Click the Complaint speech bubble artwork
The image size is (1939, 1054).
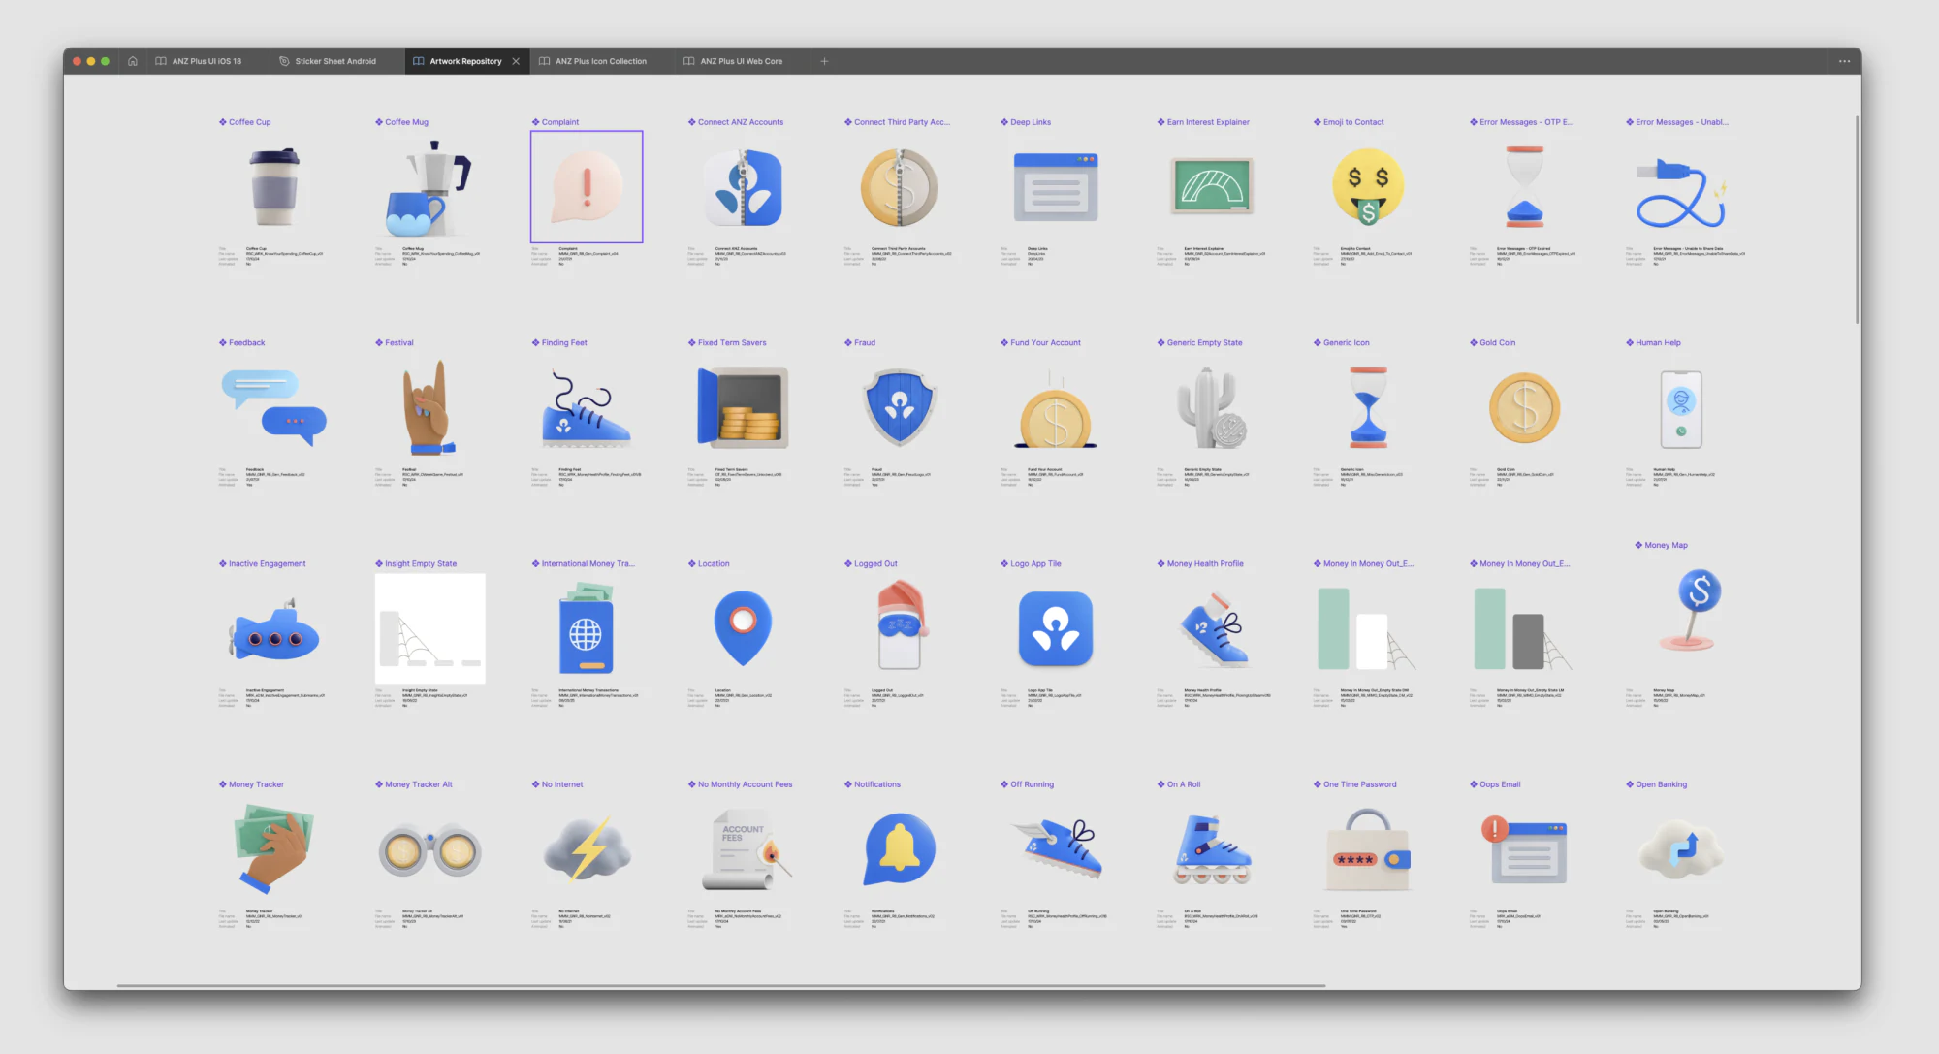coord(587,187)
